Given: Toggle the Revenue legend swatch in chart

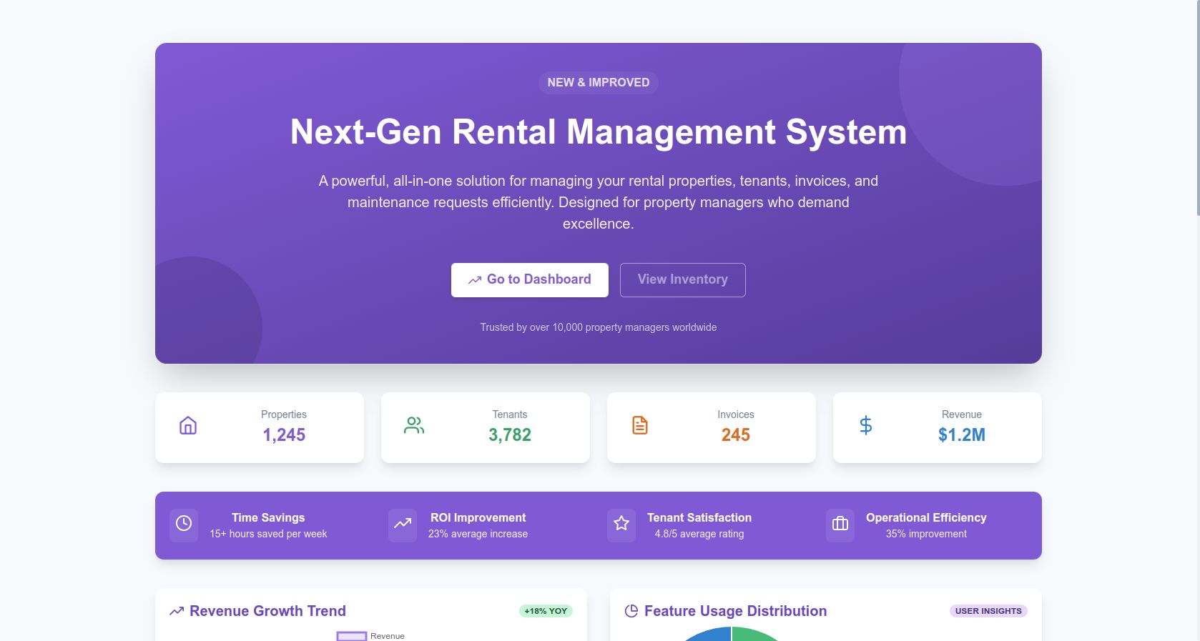Looking at the screenshot, I should [x=352, y=636].
